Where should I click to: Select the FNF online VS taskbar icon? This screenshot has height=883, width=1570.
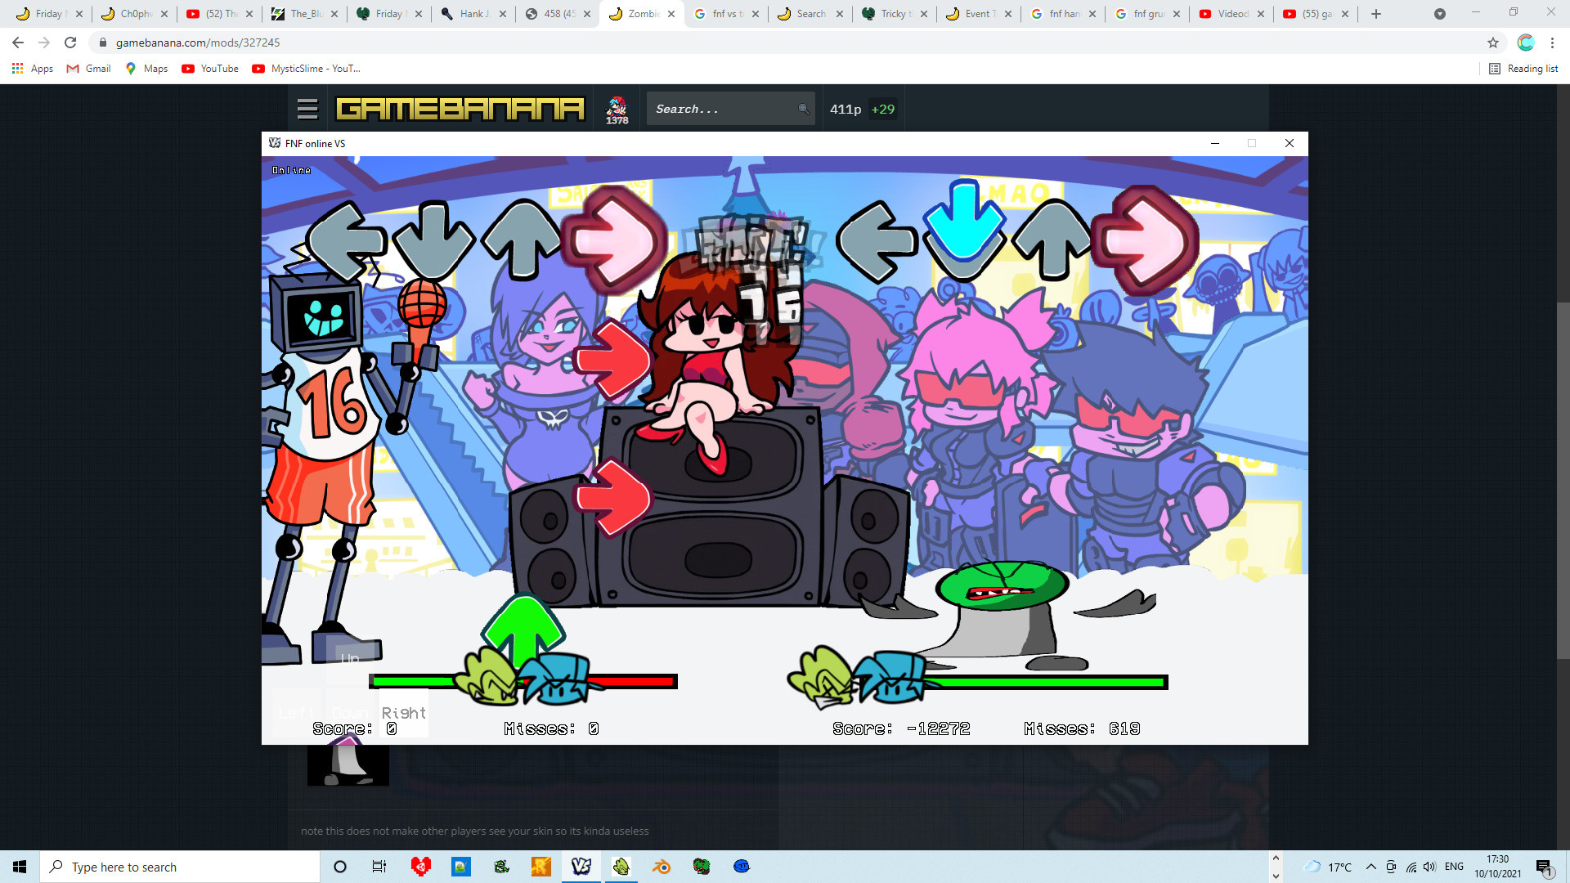coord(581,867)
